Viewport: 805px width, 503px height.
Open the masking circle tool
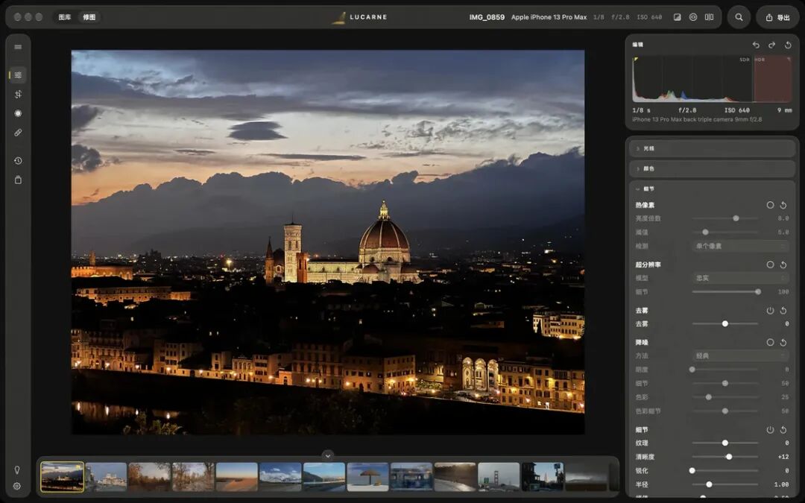tap(18, 113)
